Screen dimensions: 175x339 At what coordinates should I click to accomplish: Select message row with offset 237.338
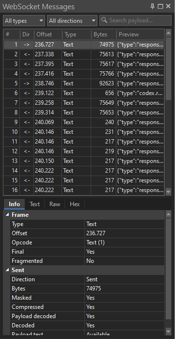(84, 54)
